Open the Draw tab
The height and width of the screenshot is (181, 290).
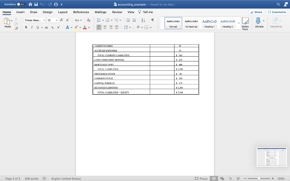click(x=34, y=12)
